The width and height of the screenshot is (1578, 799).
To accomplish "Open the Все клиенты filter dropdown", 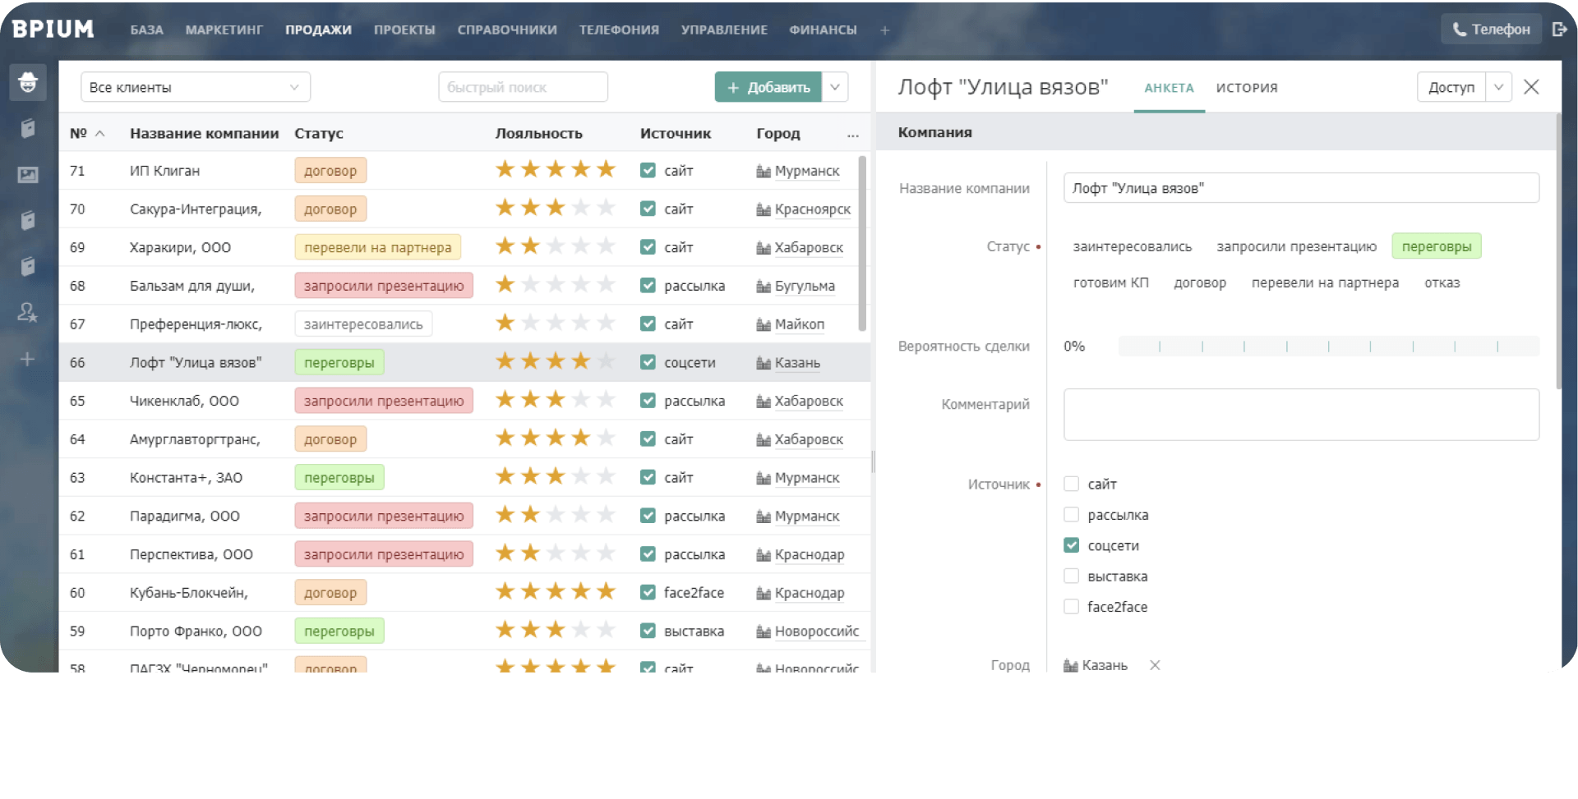I will (196, 87).
